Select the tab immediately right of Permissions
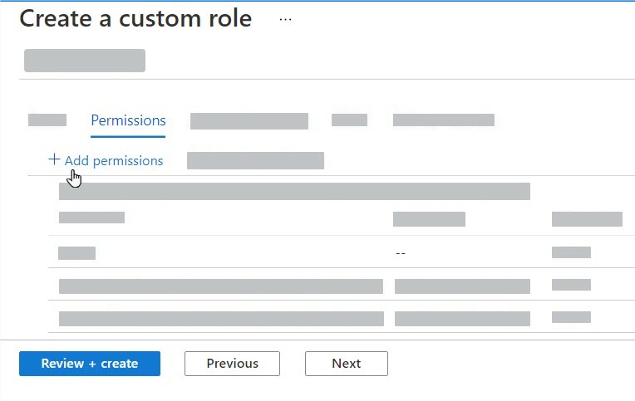The width and height of the screenshot is (635, 401). (x=249, y=121)
